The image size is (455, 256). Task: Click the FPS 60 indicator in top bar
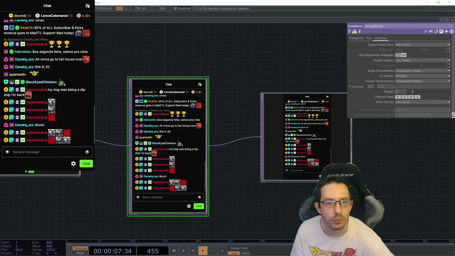(141, 9)
